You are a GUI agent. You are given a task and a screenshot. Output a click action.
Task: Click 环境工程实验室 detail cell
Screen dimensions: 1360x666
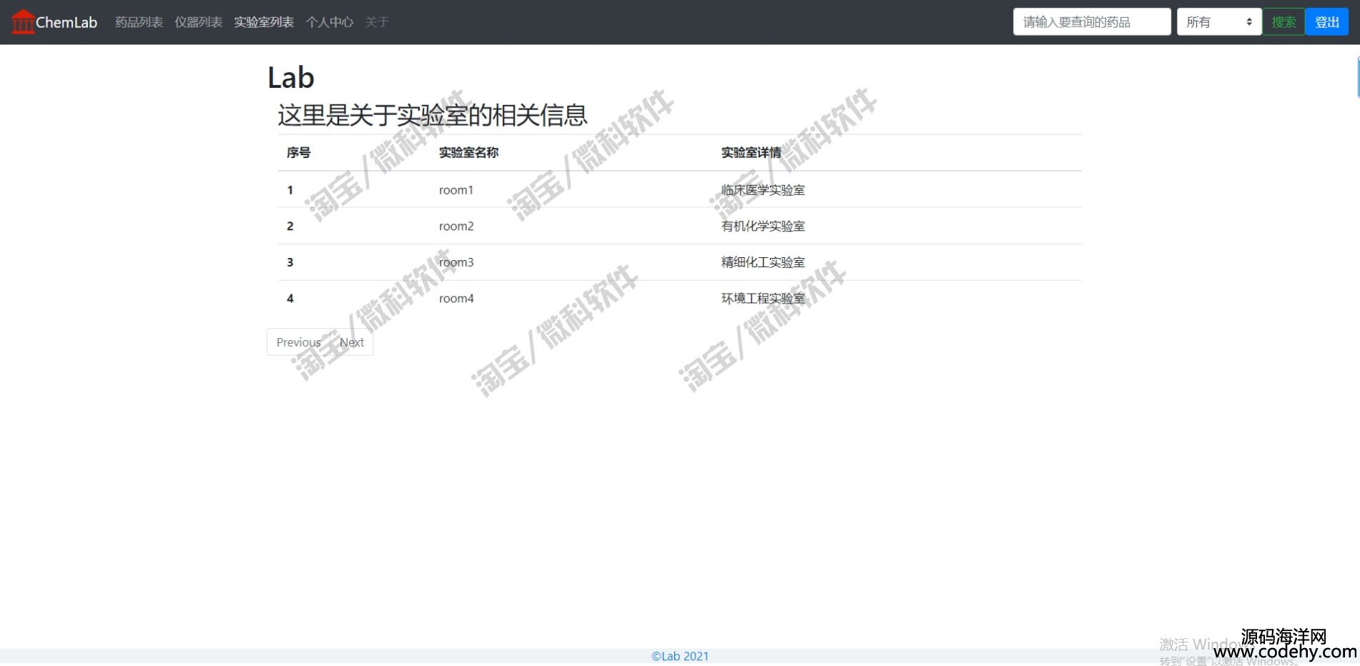[x=763, y=299]
